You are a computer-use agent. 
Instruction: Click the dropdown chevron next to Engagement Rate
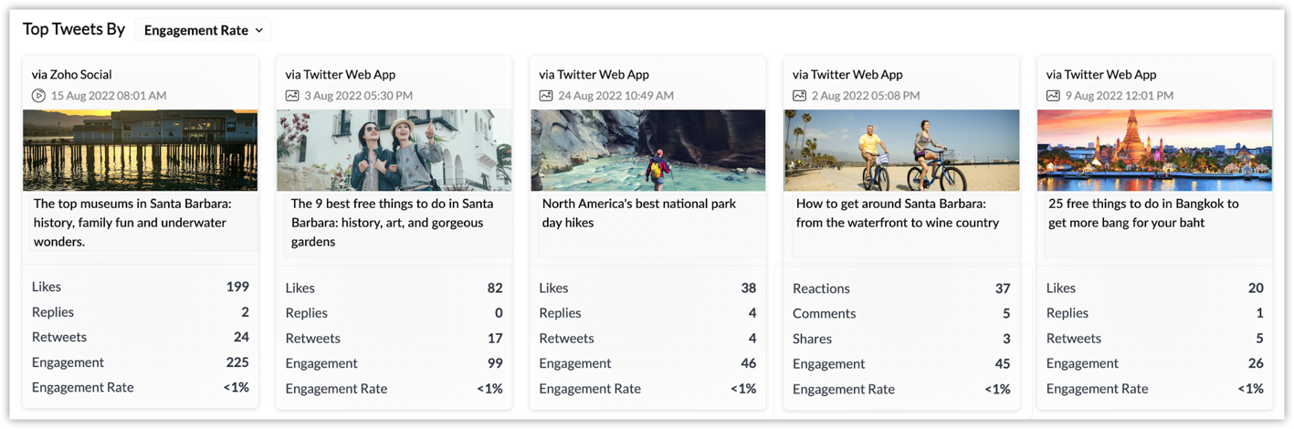pyautogui.click(x=259, y=30)
